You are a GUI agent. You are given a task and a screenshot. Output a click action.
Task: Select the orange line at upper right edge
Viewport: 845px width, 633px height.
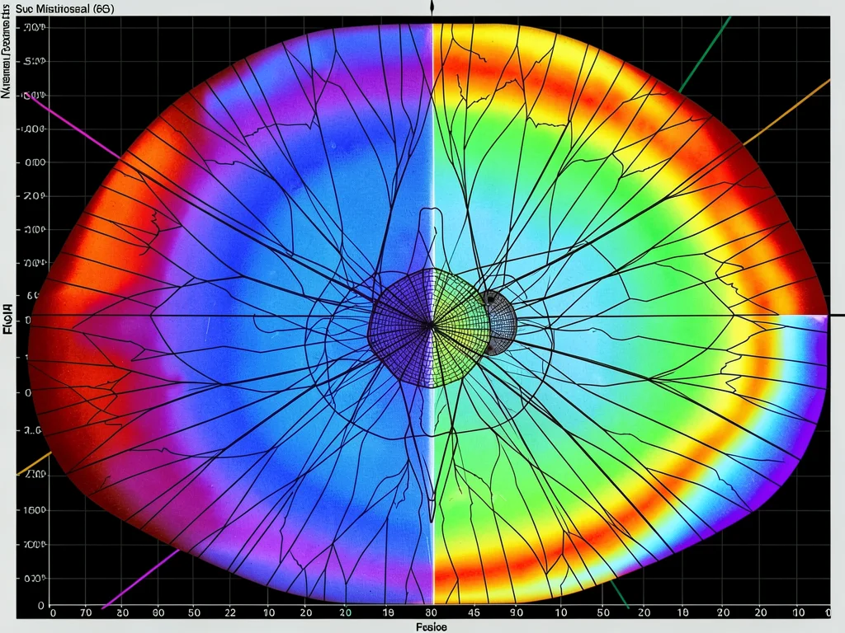pos(786,112)
